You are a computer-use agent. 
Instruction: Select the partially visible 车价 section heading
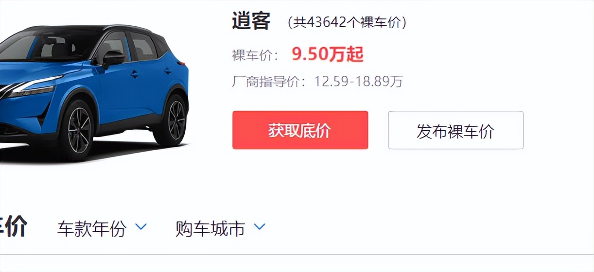13,227
